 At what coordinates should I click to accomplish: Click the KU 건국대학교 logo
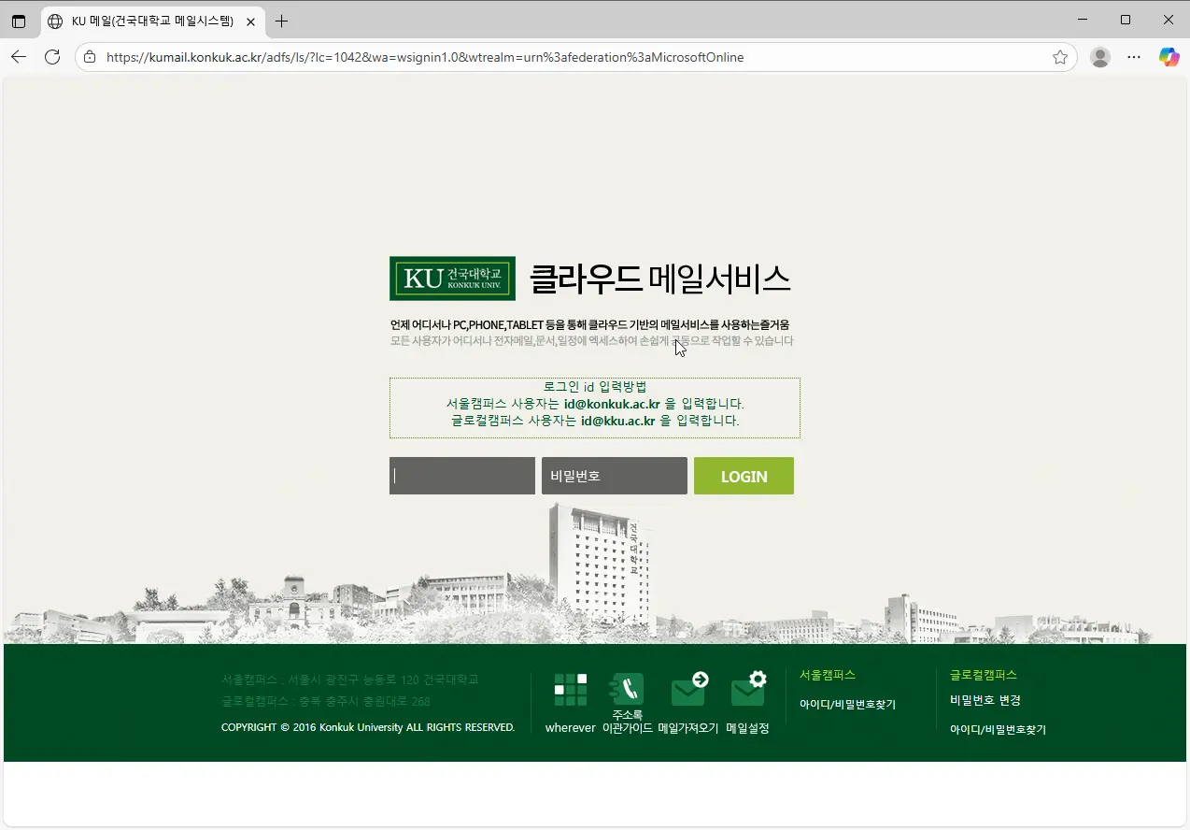(452, 278)
